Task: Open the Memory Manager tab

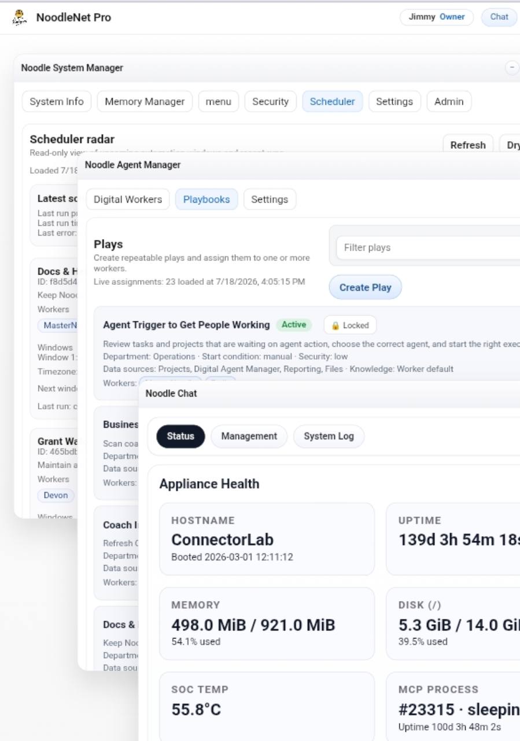Action: coord(145,101)
